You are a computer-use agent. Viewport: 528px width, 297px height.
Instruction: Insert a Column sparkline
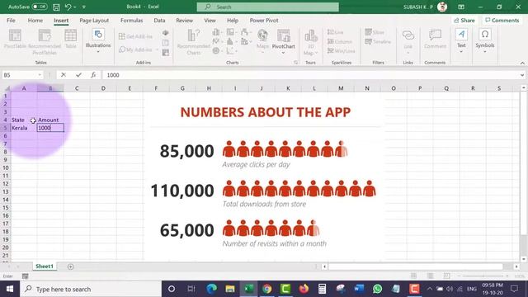[x=340, y=41]
